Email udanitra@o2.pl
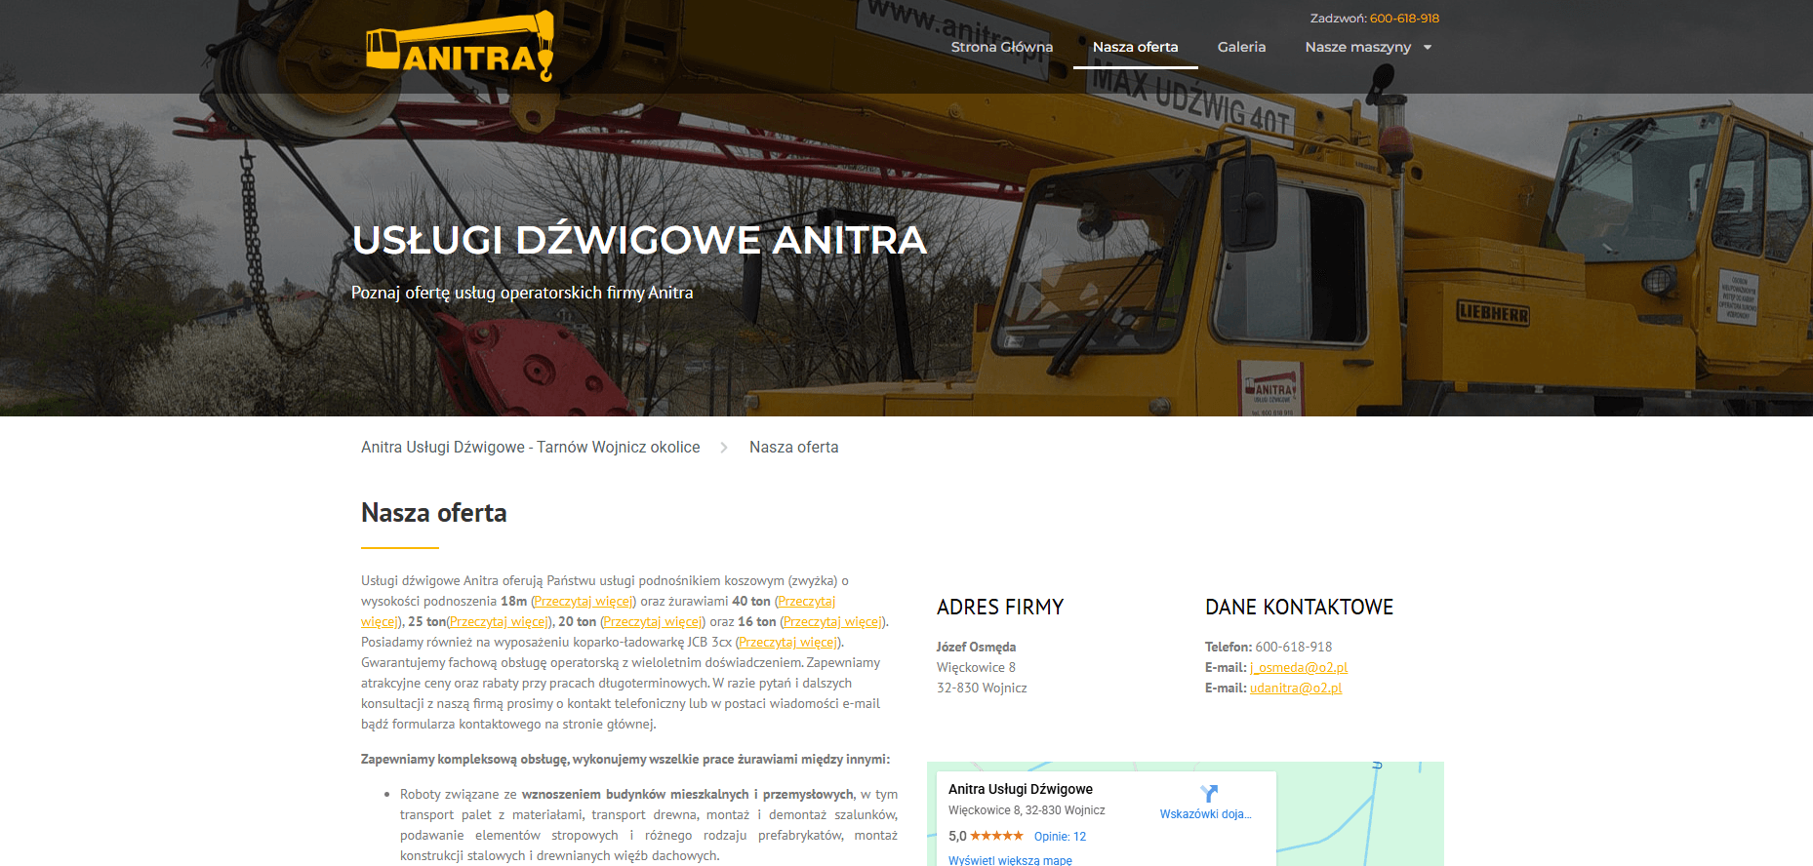The width and height of the screenshot is (1813, 866). [x=1296, y=688]
